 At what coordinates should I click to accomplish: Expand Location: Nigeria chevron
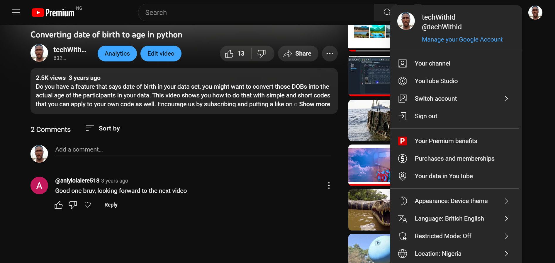coord(506,254)
